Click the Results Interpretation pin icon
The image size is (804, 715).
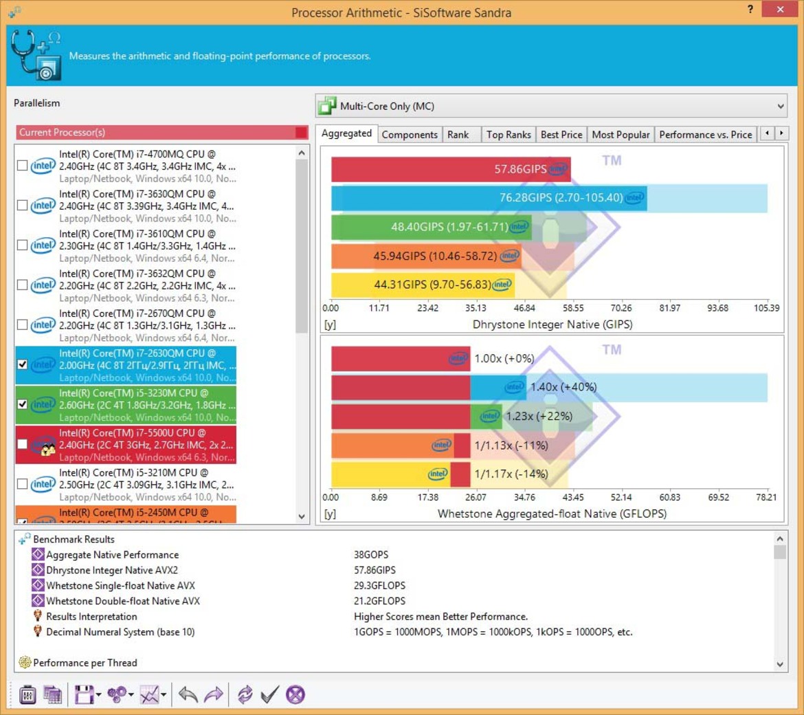(x=37, y=615)
